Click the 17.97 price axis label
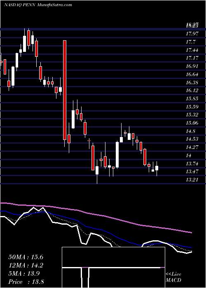The height and width of the screenshot is (288, 206). [x=192, y=34]
